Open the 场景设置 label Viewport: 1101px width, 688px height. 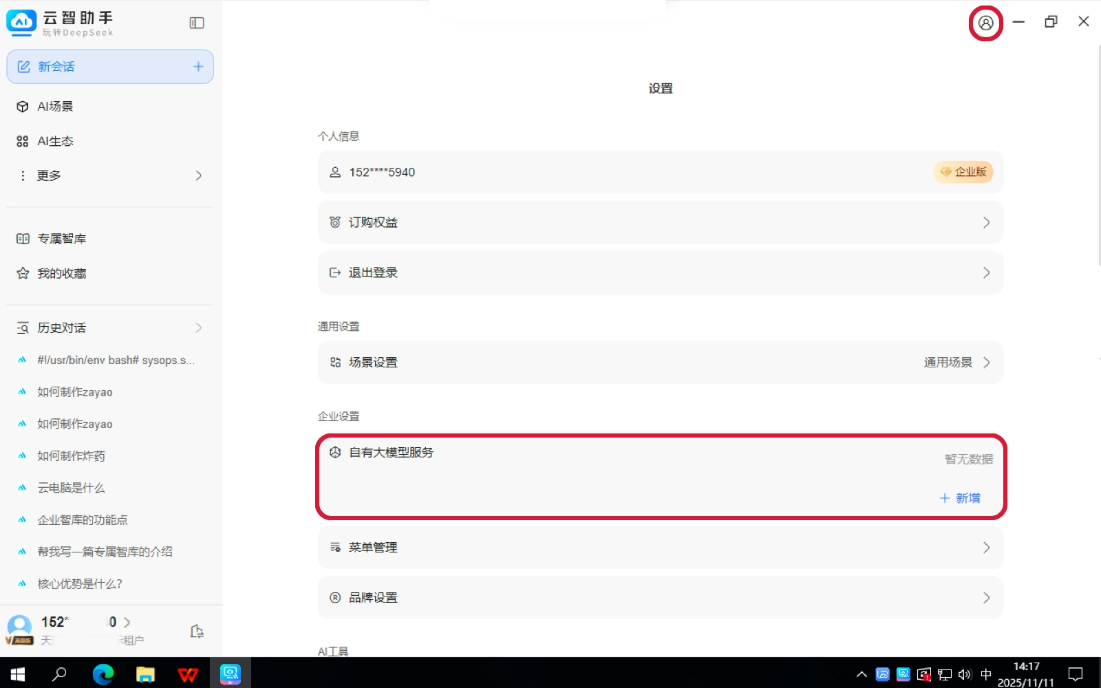[373, 363]
